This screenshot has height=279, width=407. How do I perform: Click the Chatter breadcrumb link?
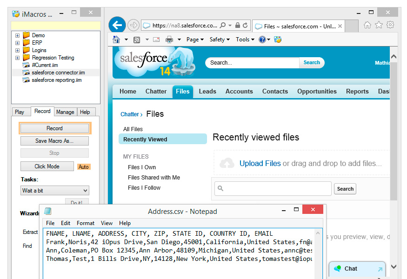129,114
